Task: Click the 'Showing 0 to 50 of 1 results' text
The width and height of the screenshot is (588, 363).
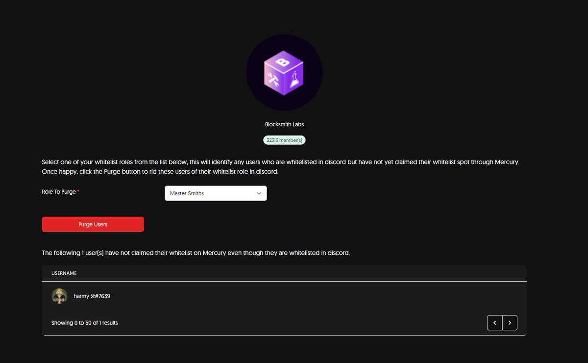Action: pyautogui.click(x=85, y=323)
